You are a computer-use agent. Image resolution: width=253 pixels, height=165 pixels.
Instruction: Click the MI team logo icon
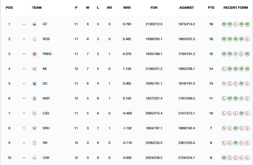34,69
